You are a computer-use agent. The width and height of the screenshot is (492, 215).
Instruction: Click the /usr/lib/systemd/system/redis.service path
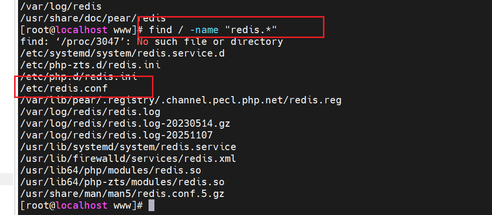[x=128, y=147]
